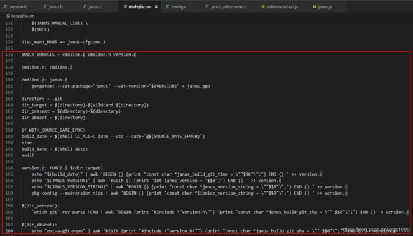Place cursor on 'directory = .git' line
This screenshot has width=413, height=236.
pos(42,99)
